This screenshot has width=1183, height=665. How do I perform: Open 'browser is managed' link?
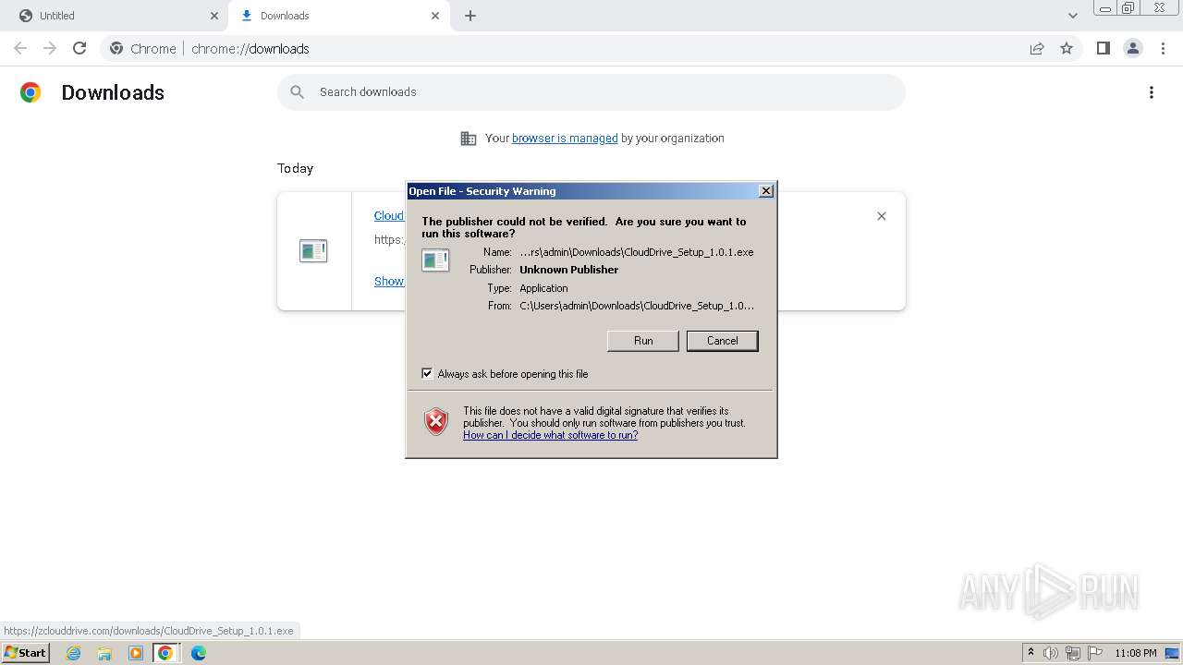(x=565, y=139)
